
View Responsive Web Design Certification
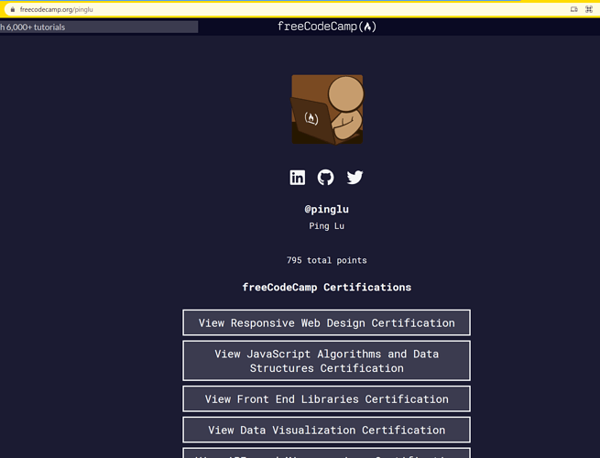pos(326,322)
